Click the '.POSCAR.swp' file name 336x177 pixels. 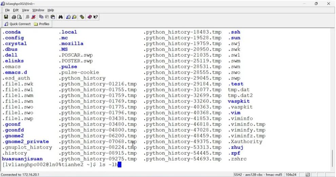pyautogui.click(x=76, y=55)
